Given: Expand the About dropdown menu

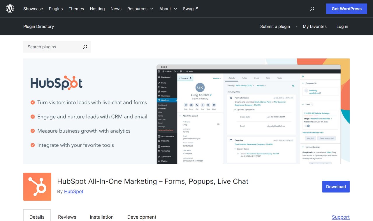Looking at the screenshot, I should coord(168,9).
